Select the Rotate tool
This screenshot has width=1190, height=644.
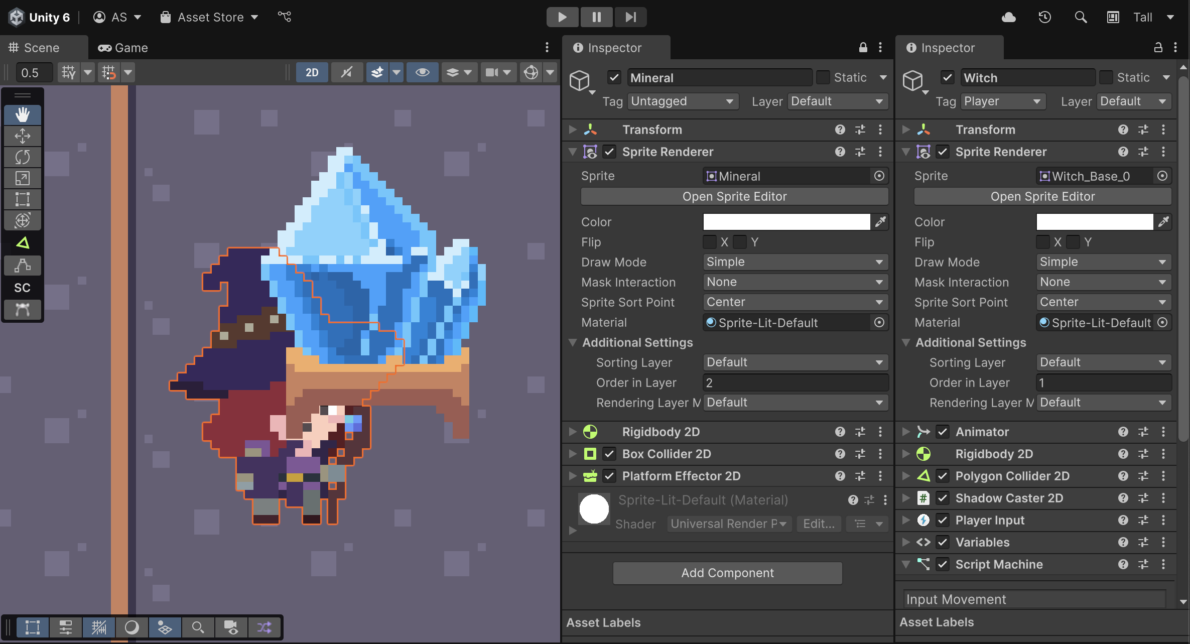[22, 157]
